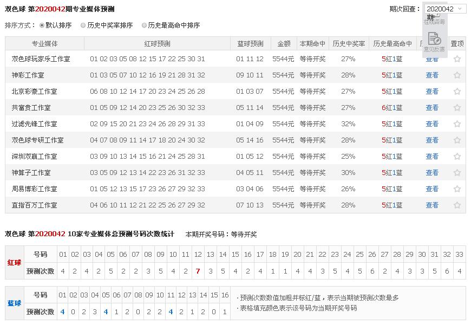This screenshot has height=331, width=471.
Task: Pin 双色球玩家乐工作室 with its star icon
Action: (457, 59)
